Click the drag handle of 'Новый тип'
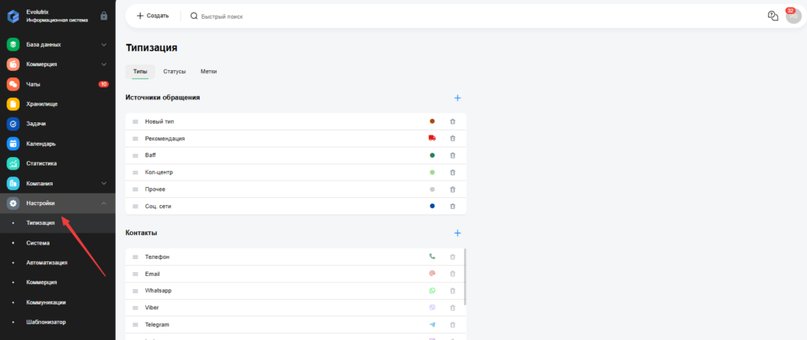 (x=136, y=121)
